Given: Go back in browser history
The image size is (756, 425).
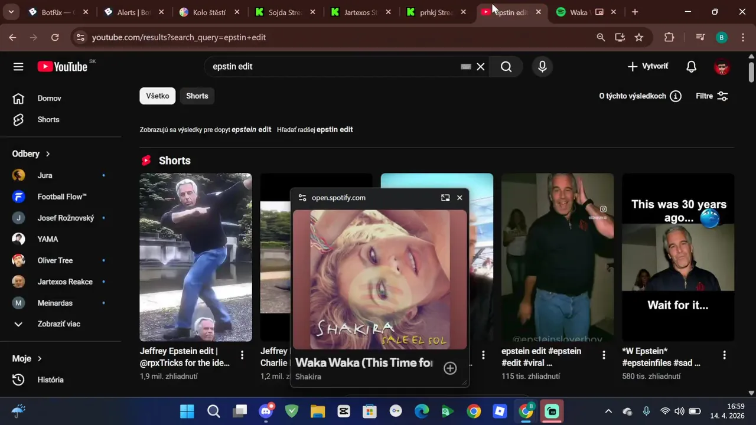Looking at the screenshot, I should (x=12, y=37).
